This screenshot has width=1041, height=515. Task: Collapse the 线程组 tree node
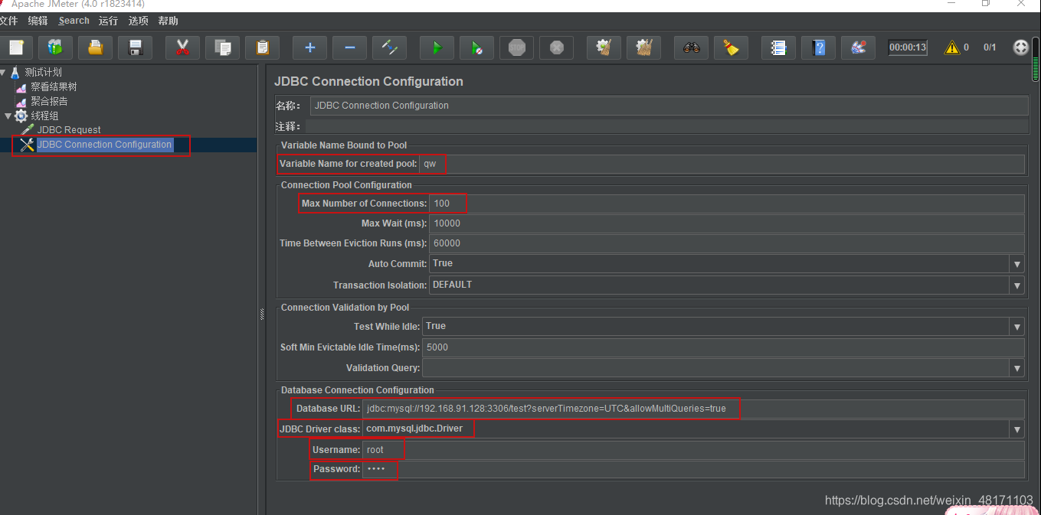point(8,116)
